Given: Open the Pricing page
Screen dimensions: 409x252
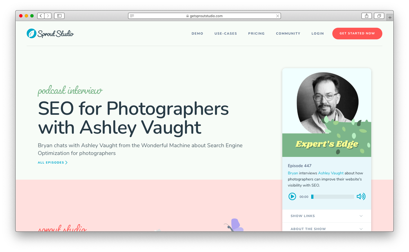Looking at the screenshot, I should click(x=256, y=34).
